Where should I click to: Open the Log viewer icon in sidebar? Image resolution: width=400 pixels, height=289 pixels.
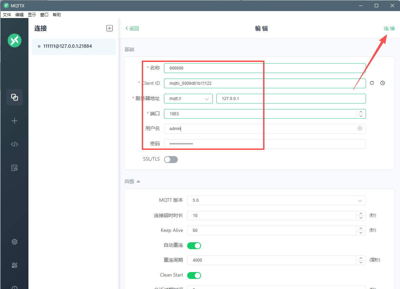(14, 168)
